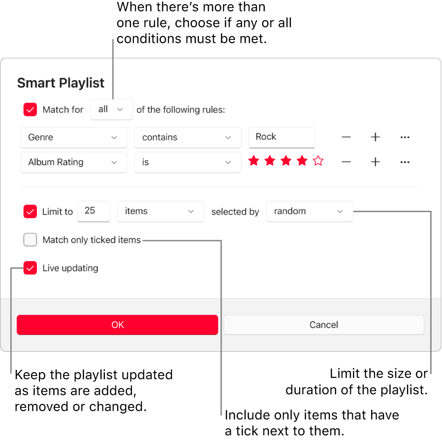Viewport: 442px width, 442px height.
Task: Disable the Live updating checkbox
Action: tap(30, 268)
